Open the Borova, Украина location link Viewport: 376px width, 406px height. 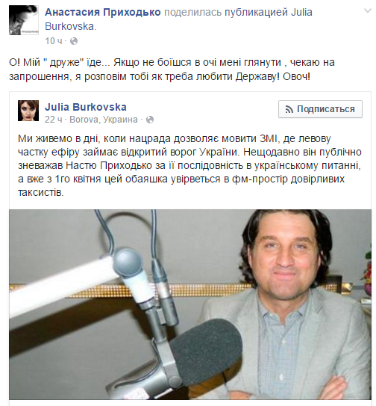point(104,120)
